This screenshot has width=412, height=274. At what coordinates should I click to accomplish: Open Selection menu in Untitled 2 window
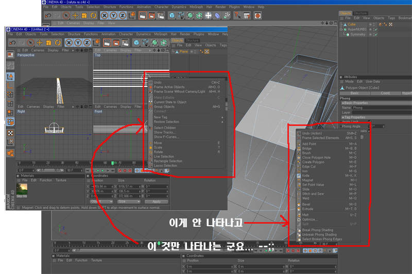58,34
